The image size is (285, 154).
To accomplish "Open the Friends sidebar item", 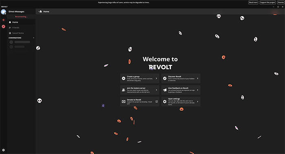I will [x=22, y=28].
